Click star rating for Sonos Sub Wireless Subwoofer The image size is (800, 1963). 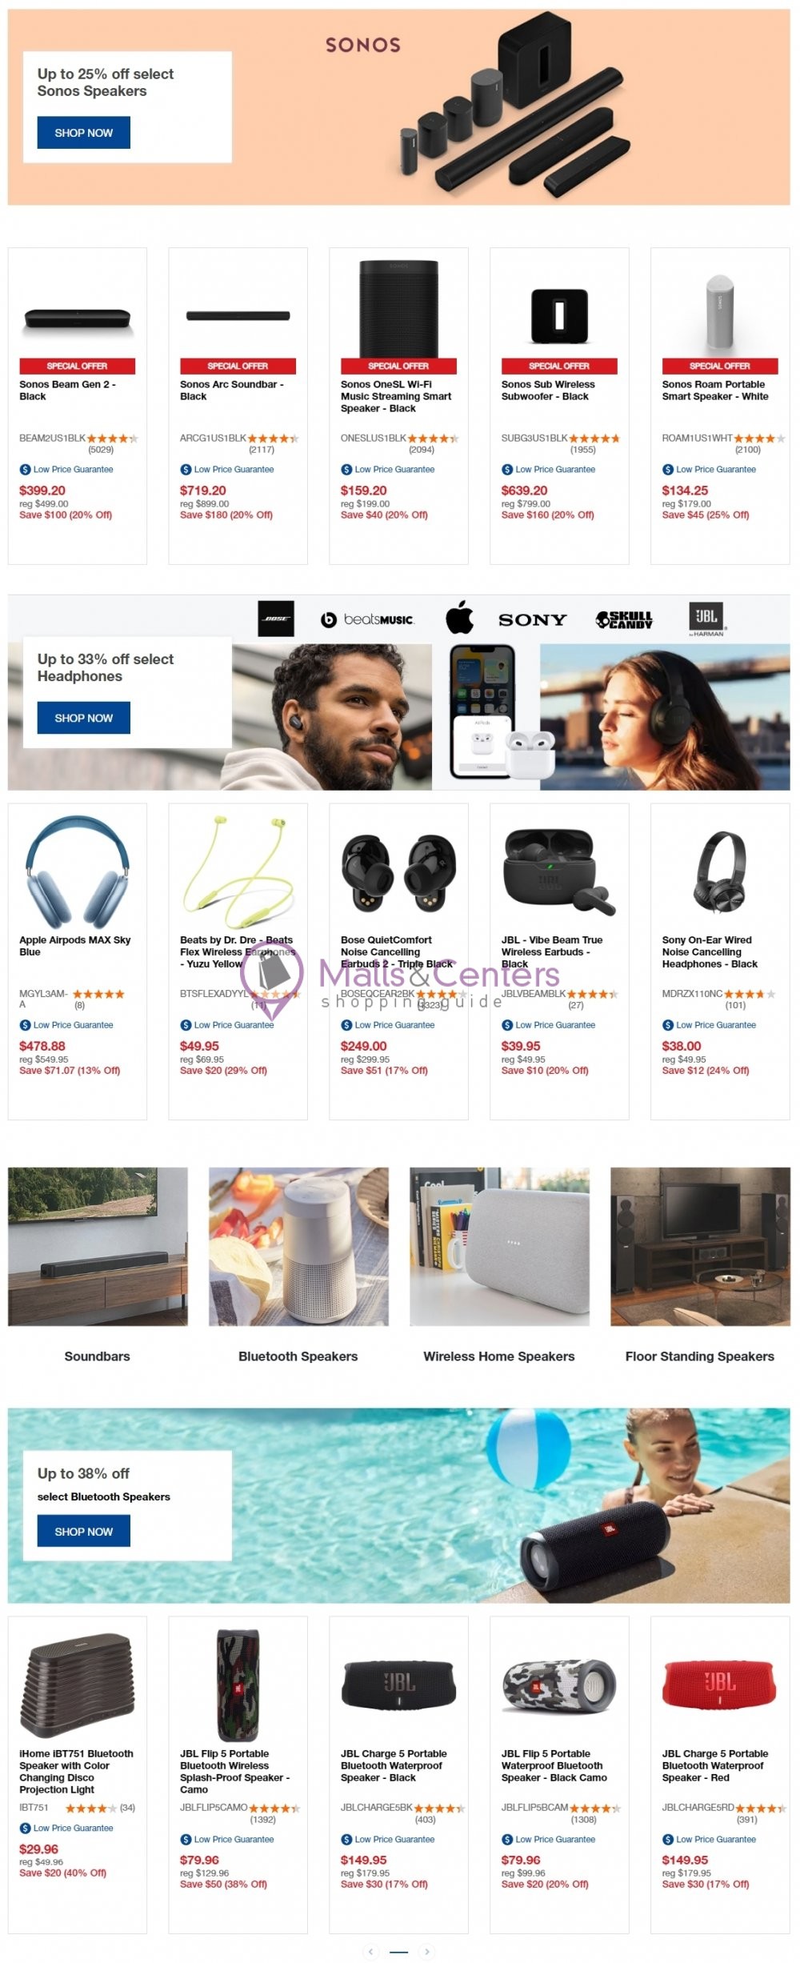click(x=594, y=439)
